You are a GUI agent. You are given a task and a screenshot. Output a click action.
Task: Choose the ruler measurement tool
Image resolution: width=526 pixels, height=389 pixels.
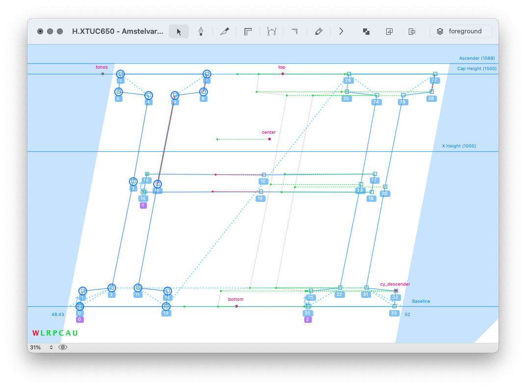click(x=248, y=31)
